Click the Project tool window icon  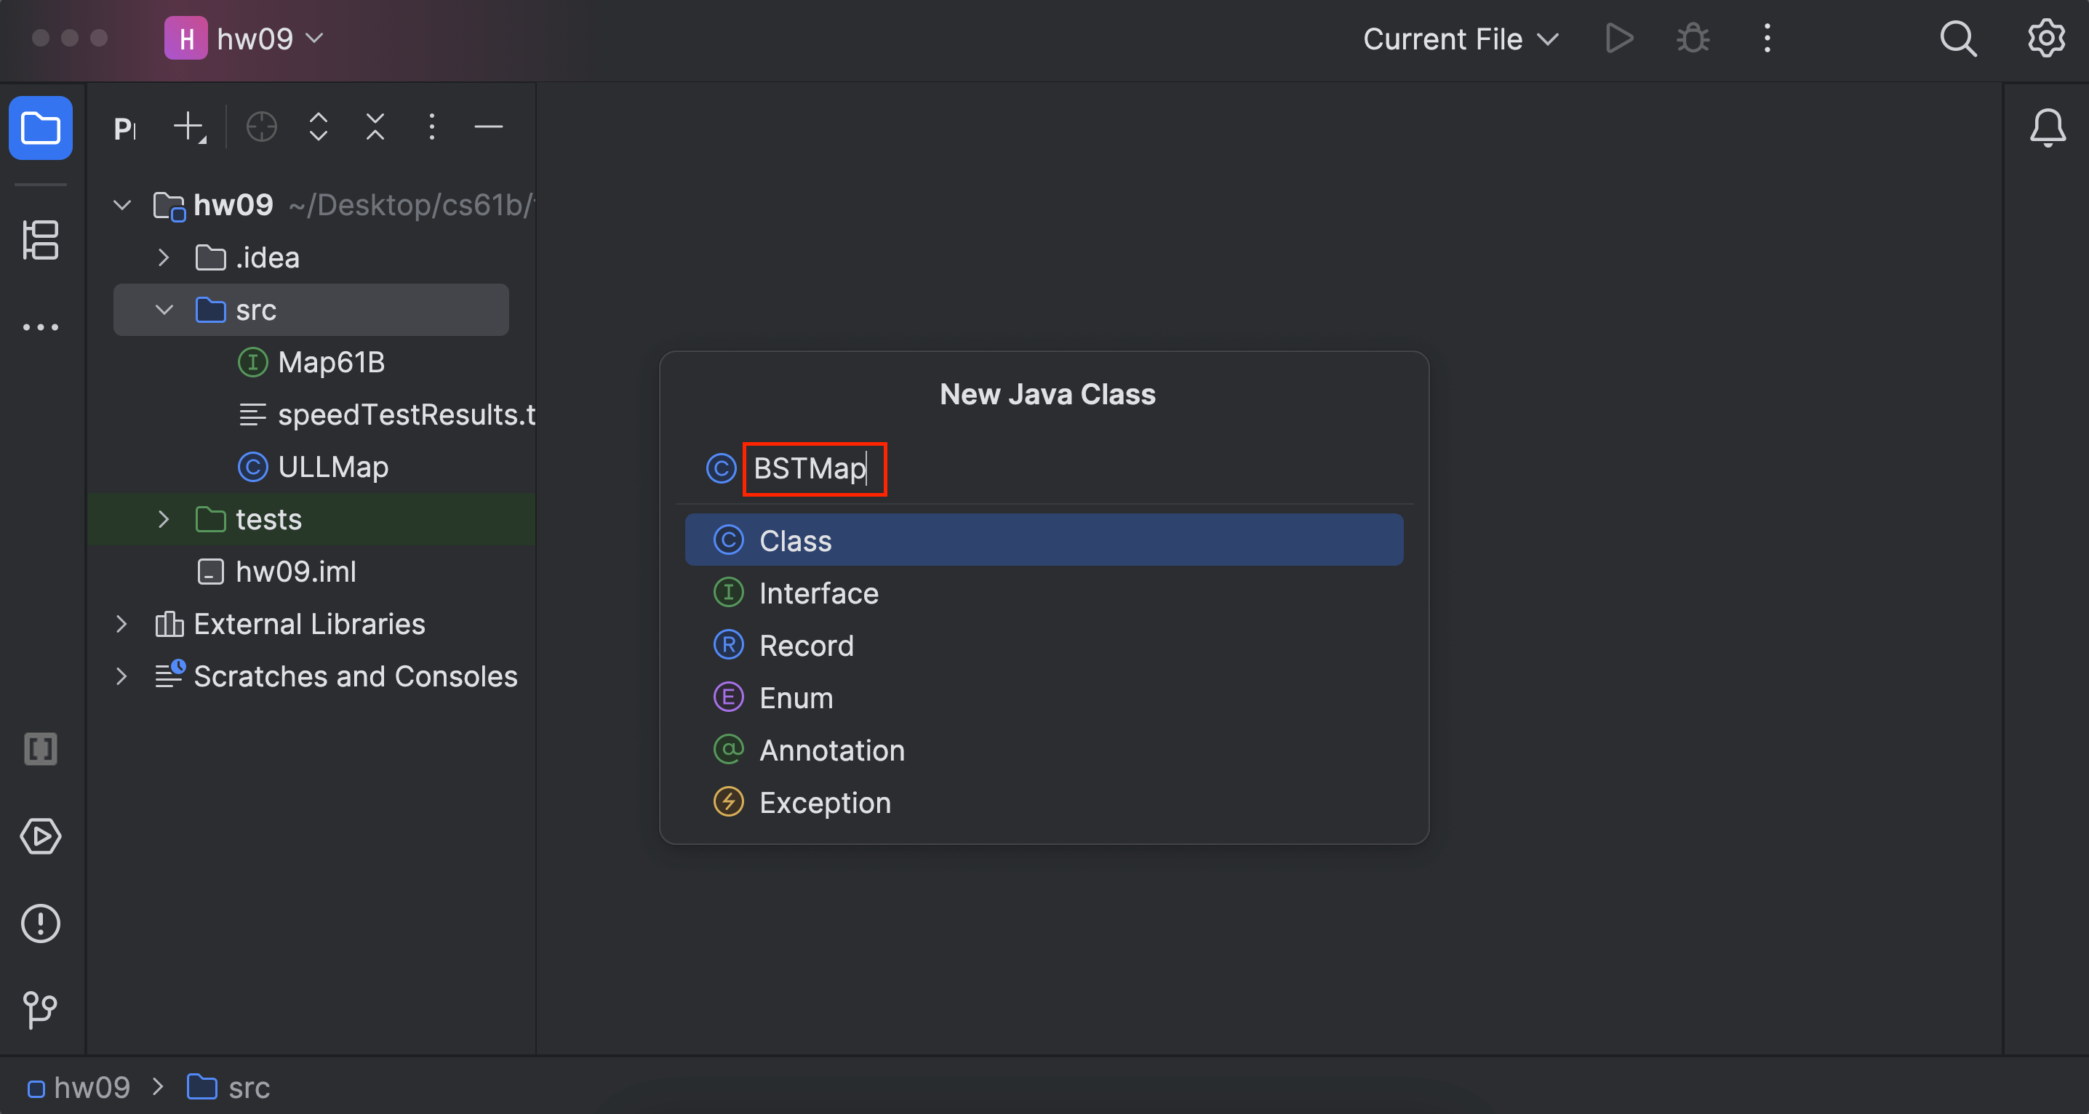tap(41, 128)
